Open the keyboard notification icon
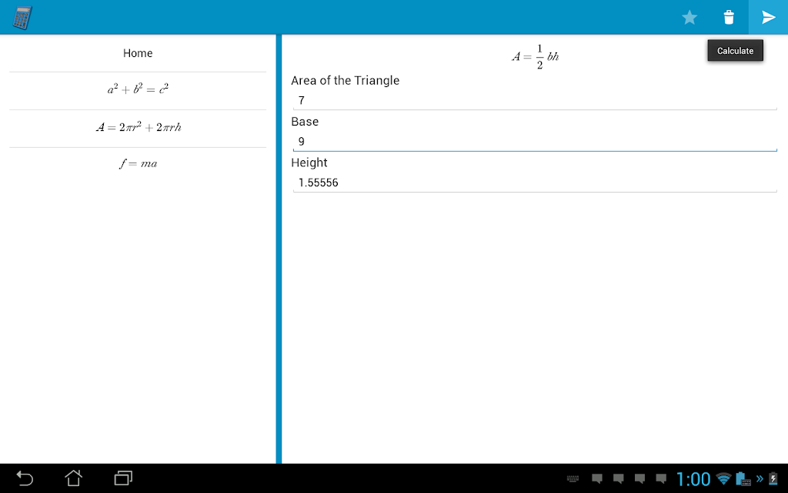 573,479
